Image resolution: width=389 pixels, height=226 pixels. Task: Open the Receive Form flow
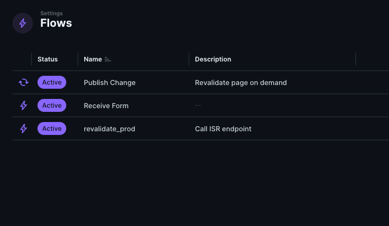pos(106,106)
